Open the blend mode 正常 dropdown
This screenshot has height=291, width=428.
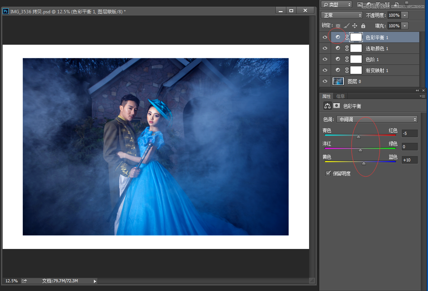click(x=342, y=15)
